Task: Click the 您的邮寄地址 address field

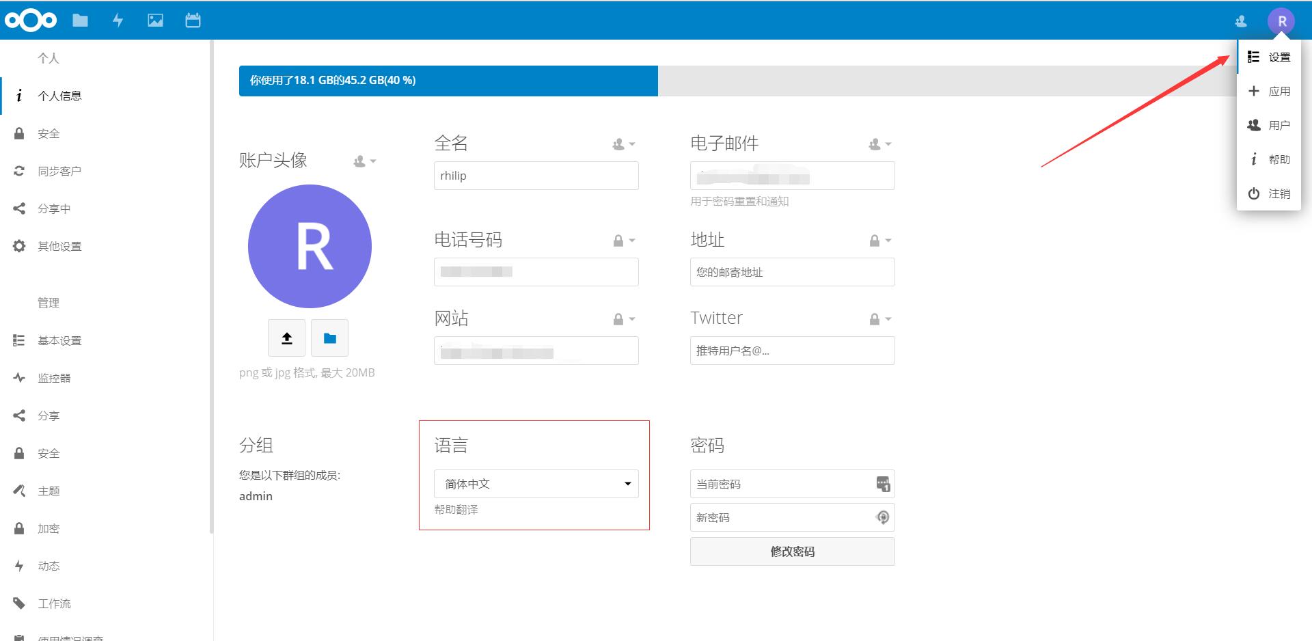Action: [x=793, y=272]
